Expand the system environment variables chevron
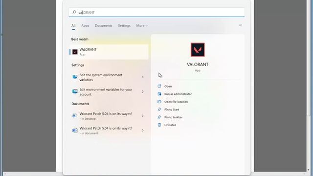The width and height of the screenshot is (313, 176). pyautogui.click(x=143, y=77)
